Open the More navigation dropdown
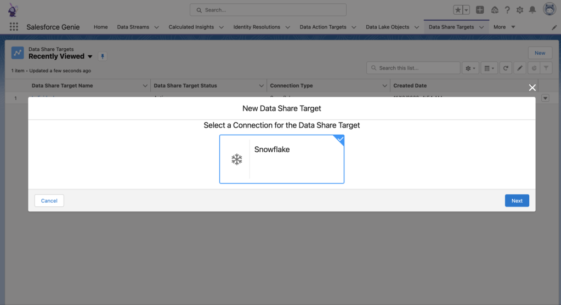The image size is (561, 305). point(504,27)
